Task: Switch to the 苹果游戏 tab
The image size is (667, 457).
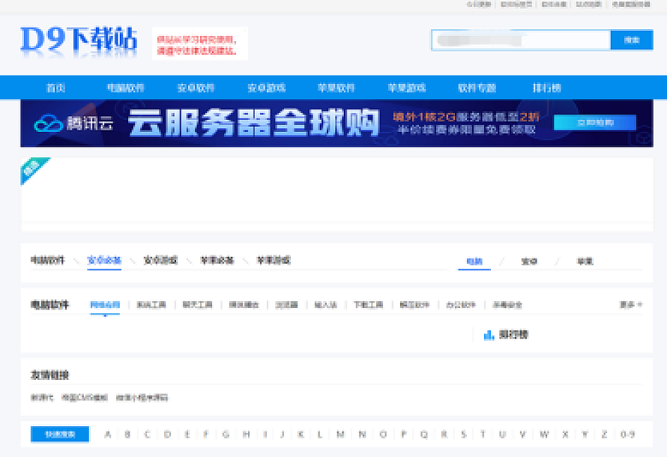Action: coord(274,261)
